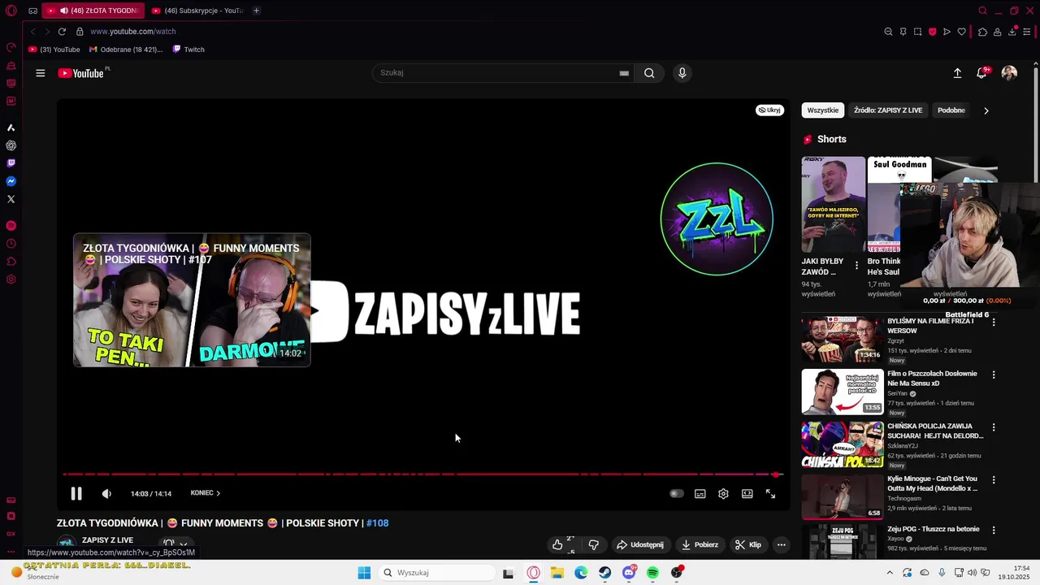The width and height of the screenshot is (1040, 585).
Task: Switch to Subskrypcje browser tab
Action: tap(198, 11)
